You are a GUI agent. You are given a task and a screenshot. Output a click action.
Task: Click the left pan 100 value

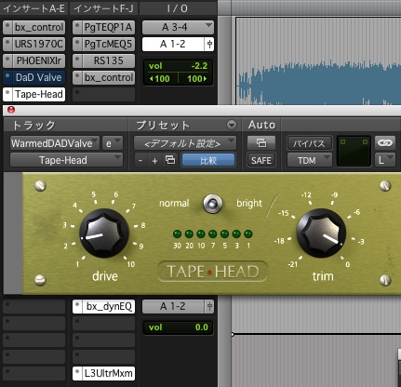[x=160, y=79]
